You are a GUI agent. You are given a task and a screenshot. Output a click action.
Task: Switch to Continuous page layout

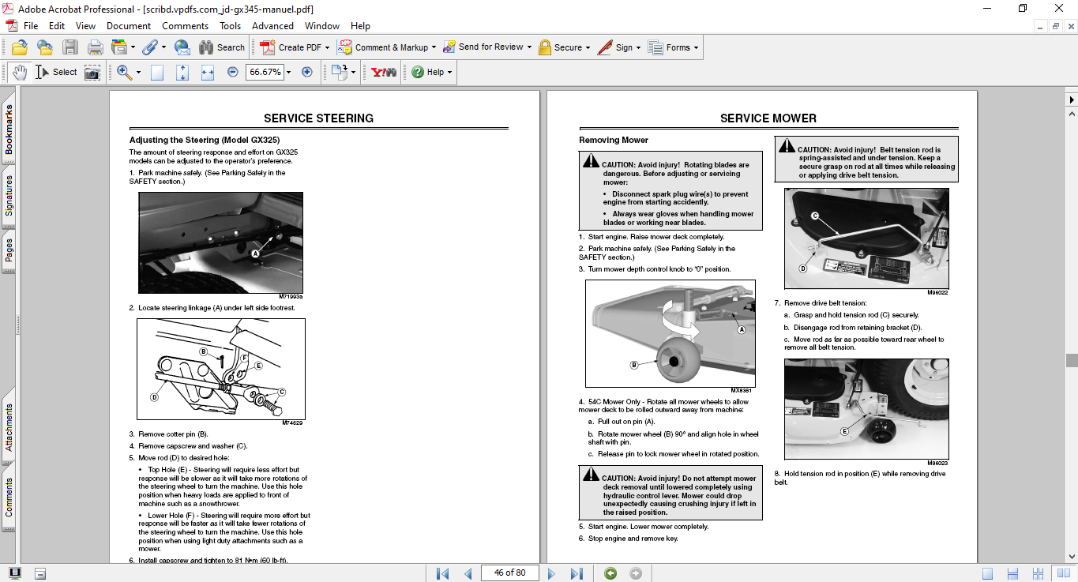coord(1013,573)
